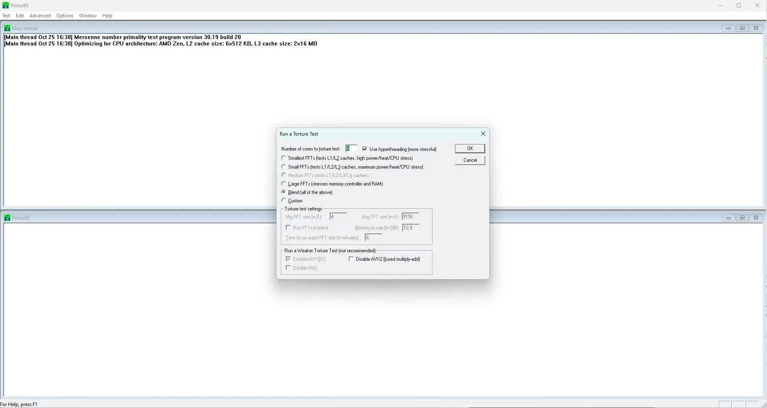Click the Mersenne number version log line

coord(123,37)
